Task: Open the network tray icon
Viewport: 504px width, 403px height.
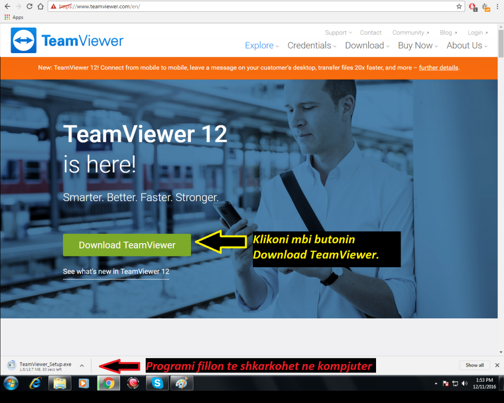Action: coord(455,383)
